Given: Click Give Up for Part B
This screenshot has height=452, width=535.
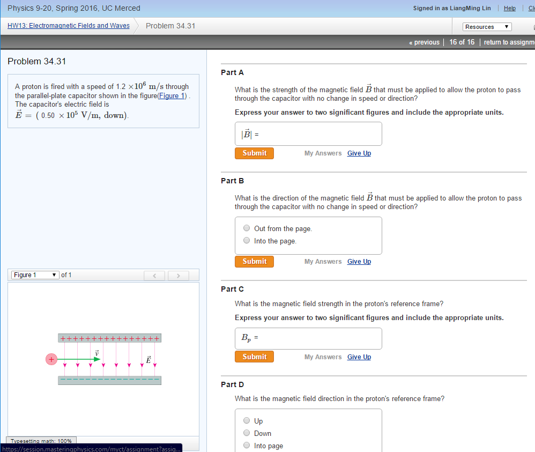Looking at the screenshot, I should point(359,261).
